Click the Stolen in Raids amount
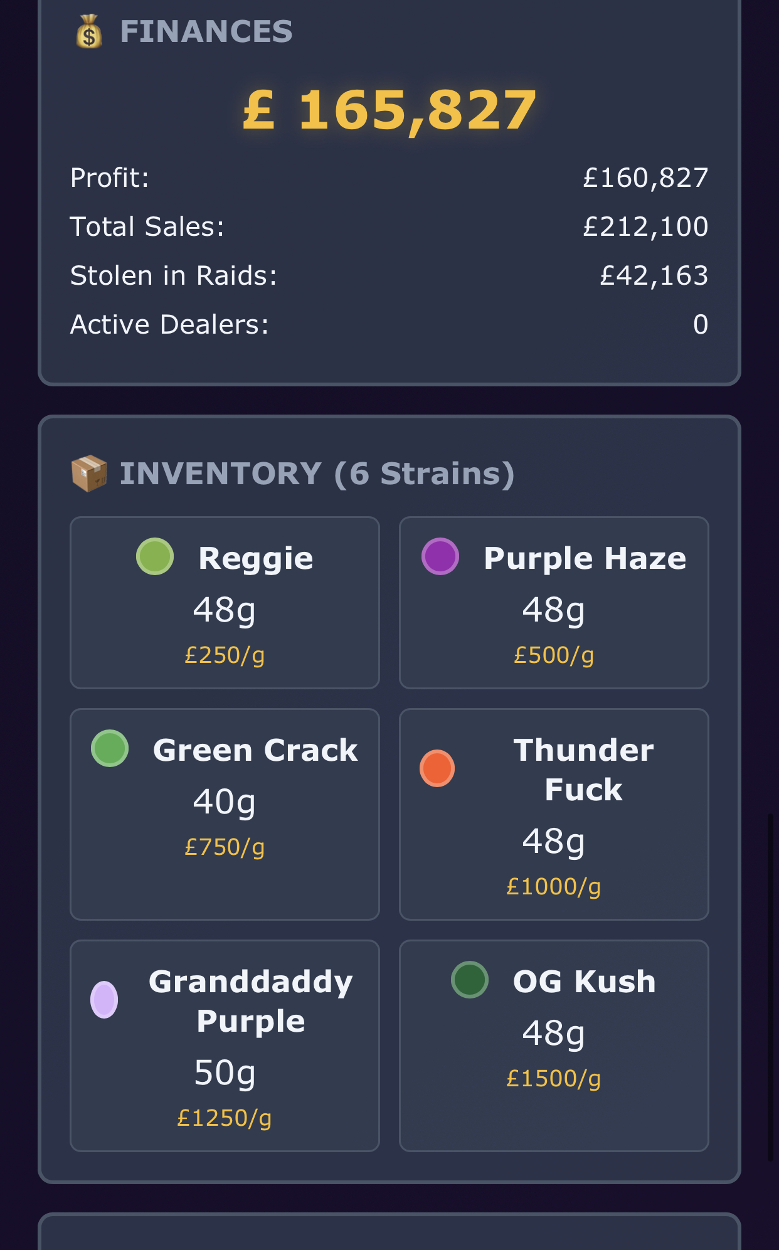The height and width of the screenshot is (1250, 779). [654, 276]
